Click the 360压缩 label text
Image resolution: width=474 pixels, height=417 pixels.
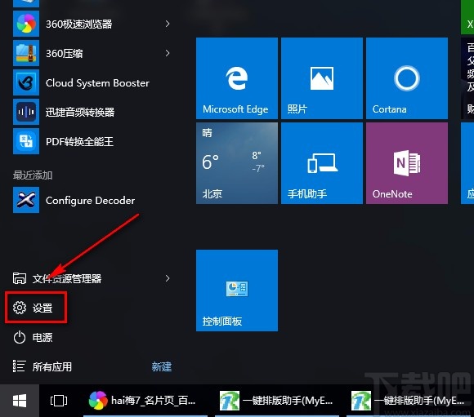[x=64, y=53]
